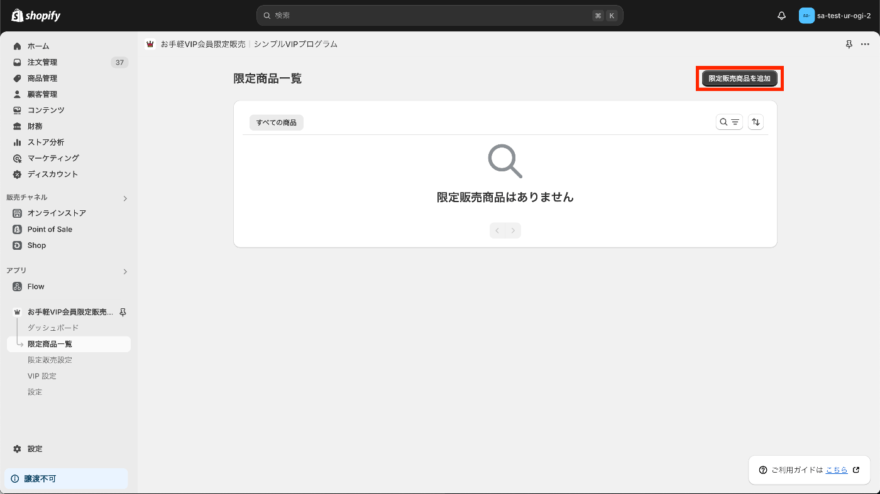The image size is (880, 494).
Task: Click the オンラインストア storefront icon
Action: coord(17,213)
